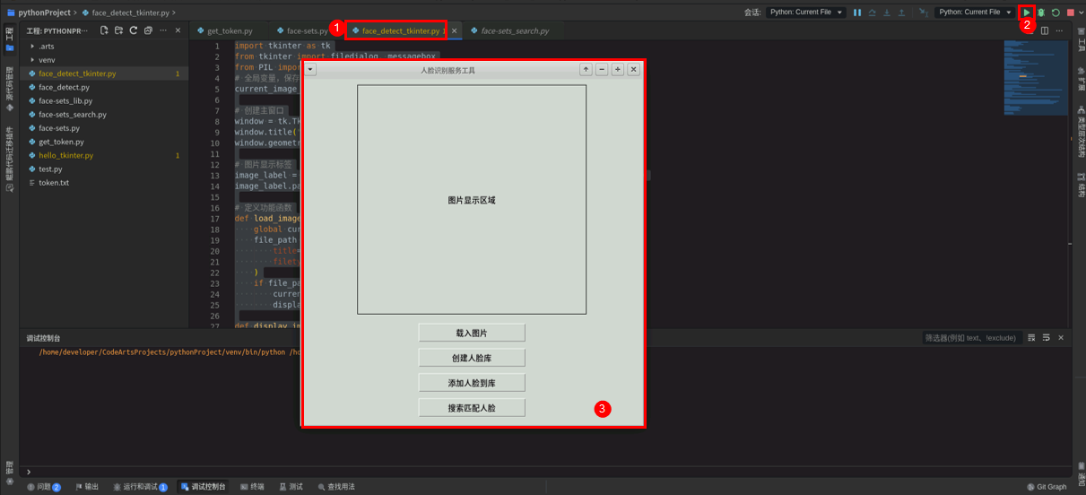Collapse all folders in the project explorer
The image size is (1086, 495).
tap(147, 30)
